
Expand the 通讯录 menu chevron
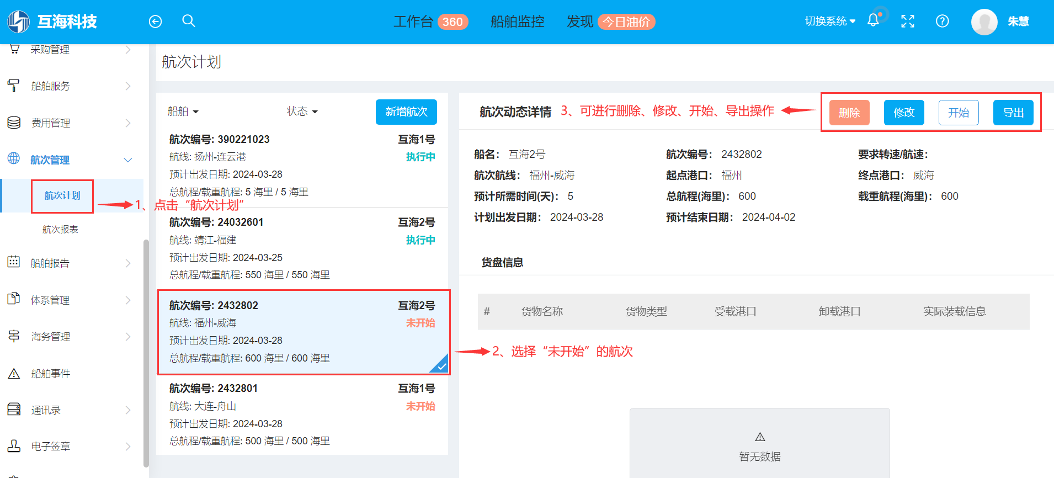click(x=128, y=410)
